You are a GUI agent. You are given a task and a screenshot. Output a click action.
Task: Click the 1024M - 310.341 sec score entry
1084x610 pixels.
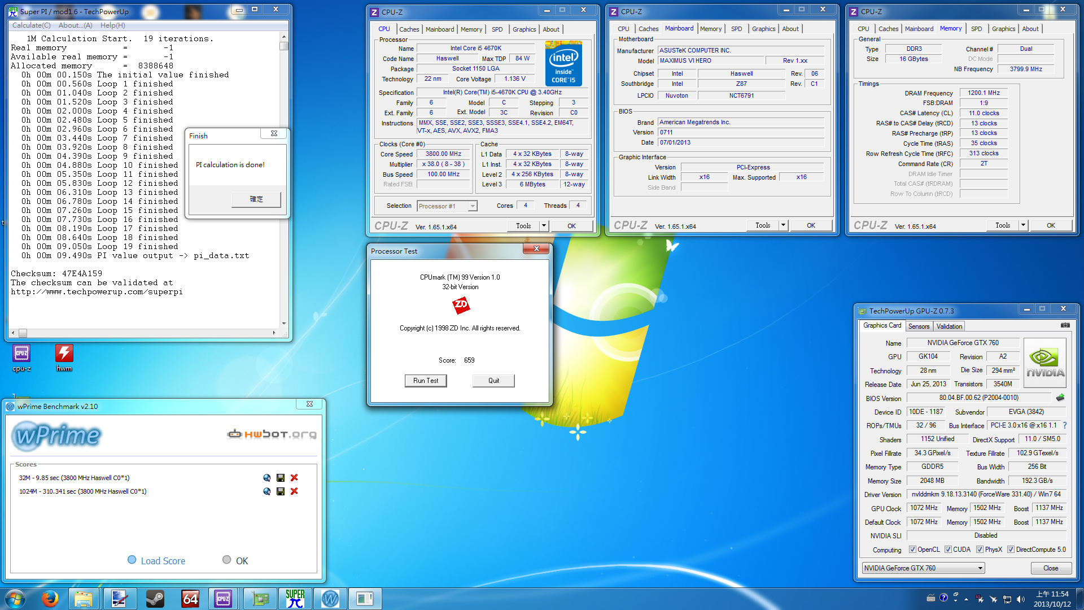[x=83, y=491]
